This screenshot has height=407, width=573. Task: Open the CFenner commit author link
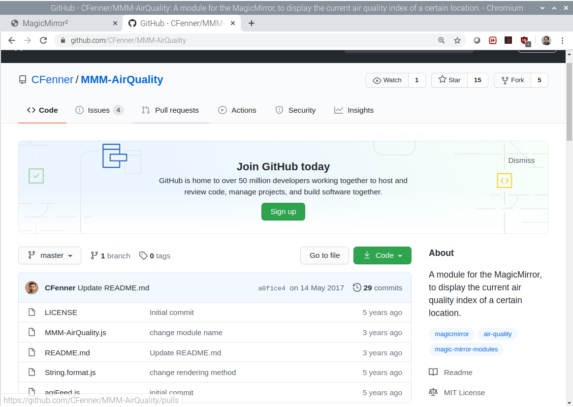point(60,288)
